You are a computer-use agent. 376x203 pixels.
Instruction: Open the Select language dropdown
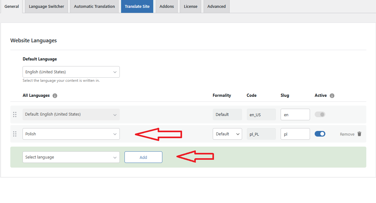pyautogui.click(x=71, y=157)
